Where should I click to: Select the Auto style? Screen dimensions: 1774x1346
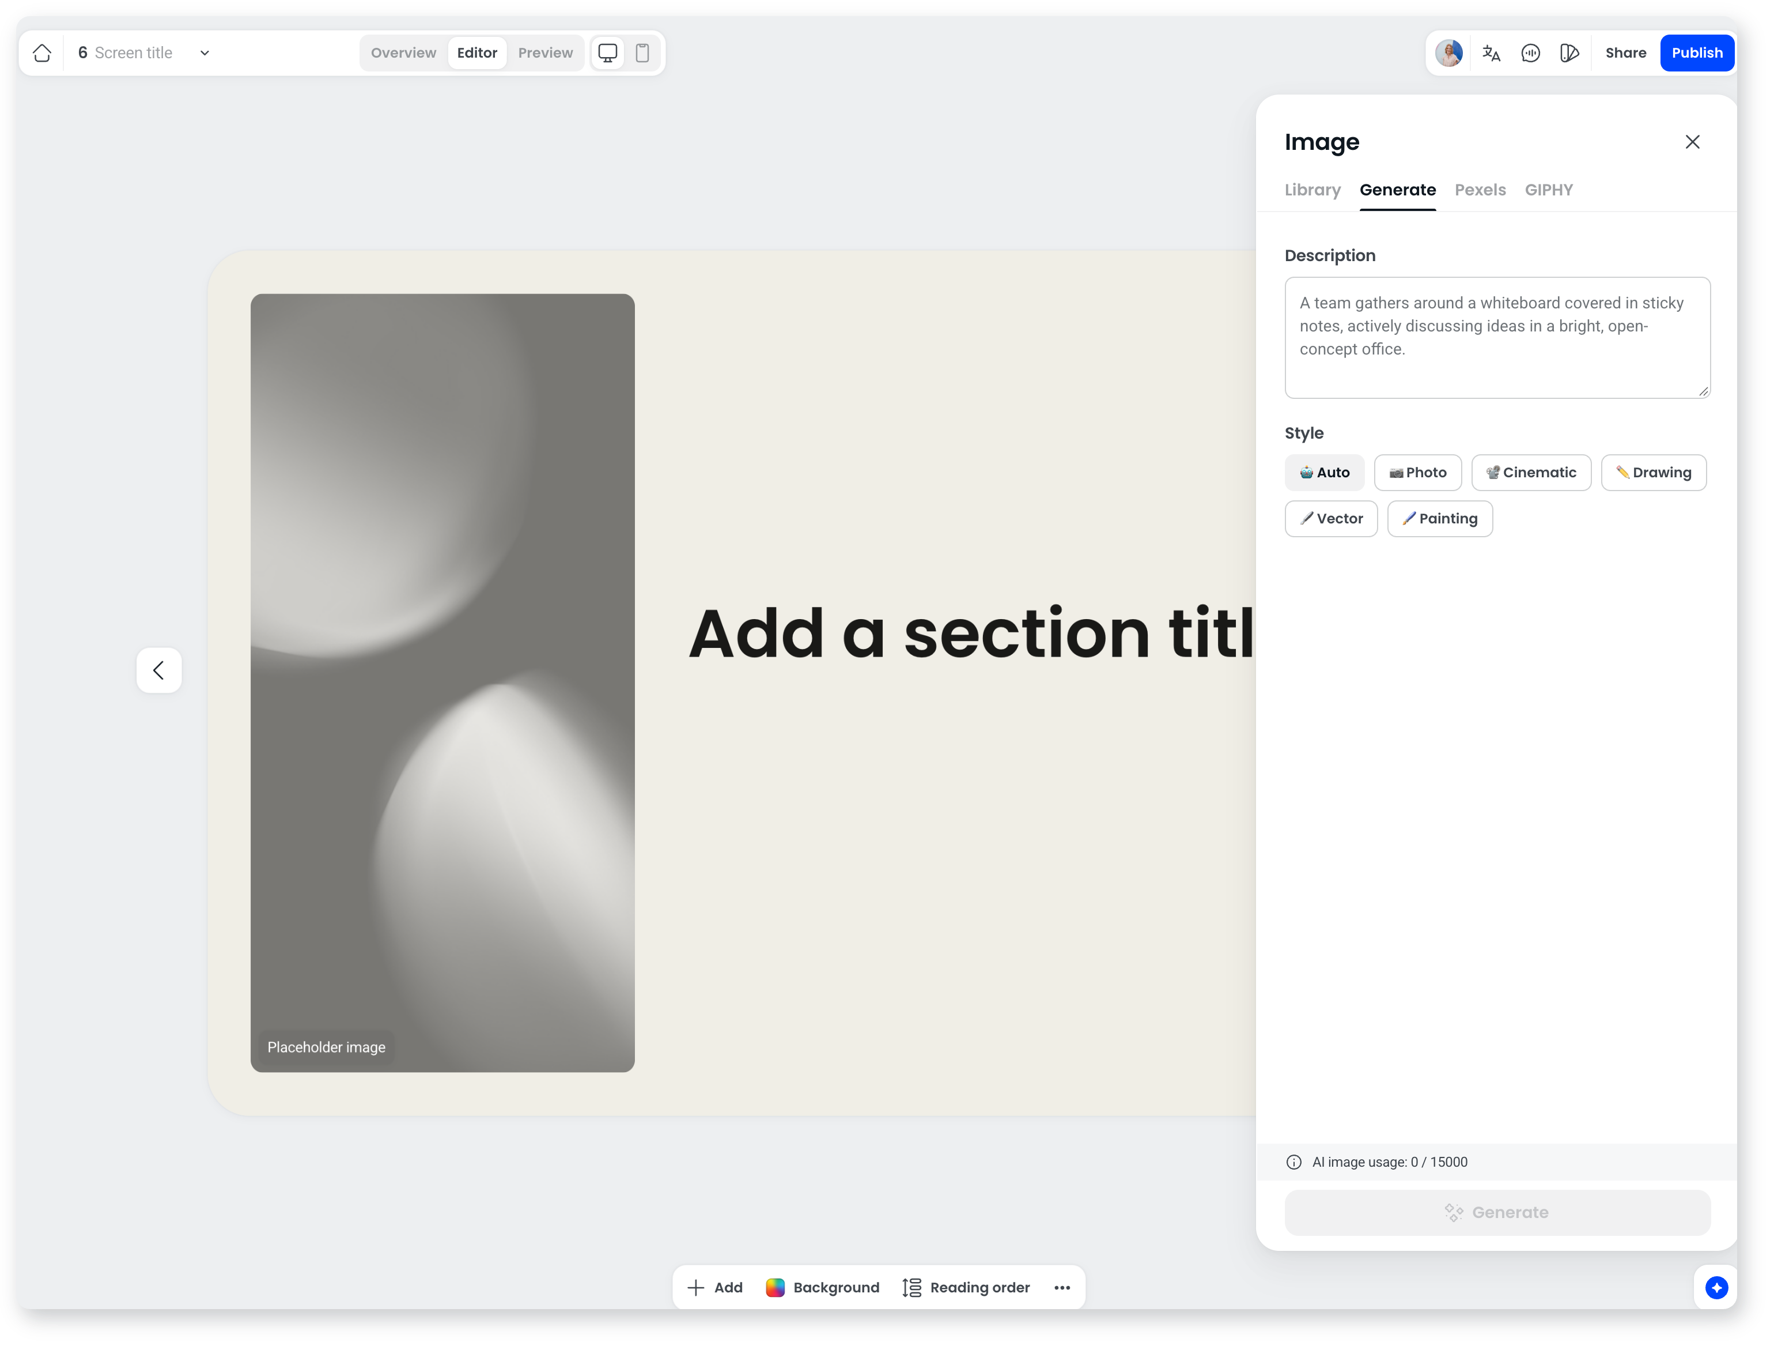coord(1325,473)
